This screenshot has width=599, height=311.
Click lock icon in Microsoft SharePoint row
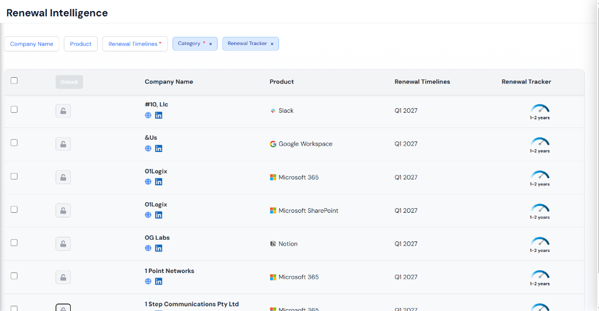pyautogui.click(x=63, y=210)
